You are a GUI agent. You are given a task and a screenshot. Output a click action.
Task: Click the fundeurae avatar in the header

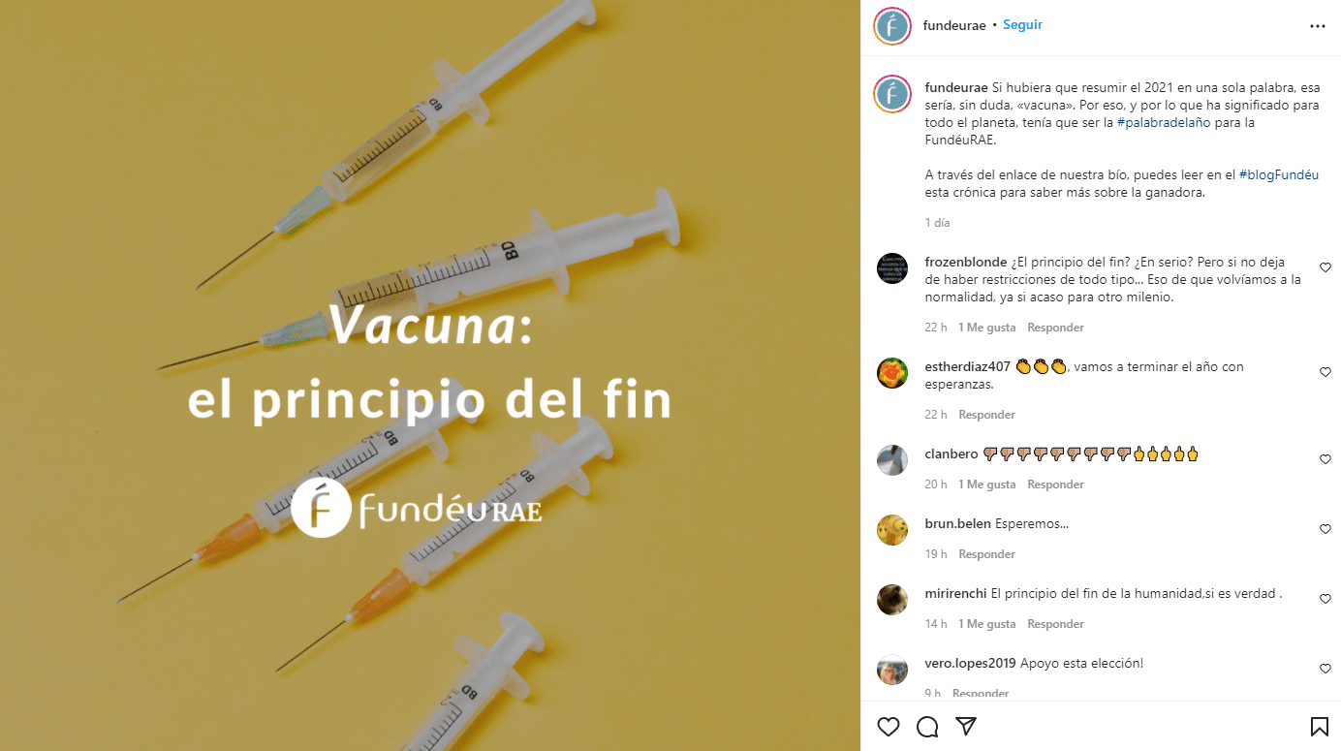coord(892,26)
